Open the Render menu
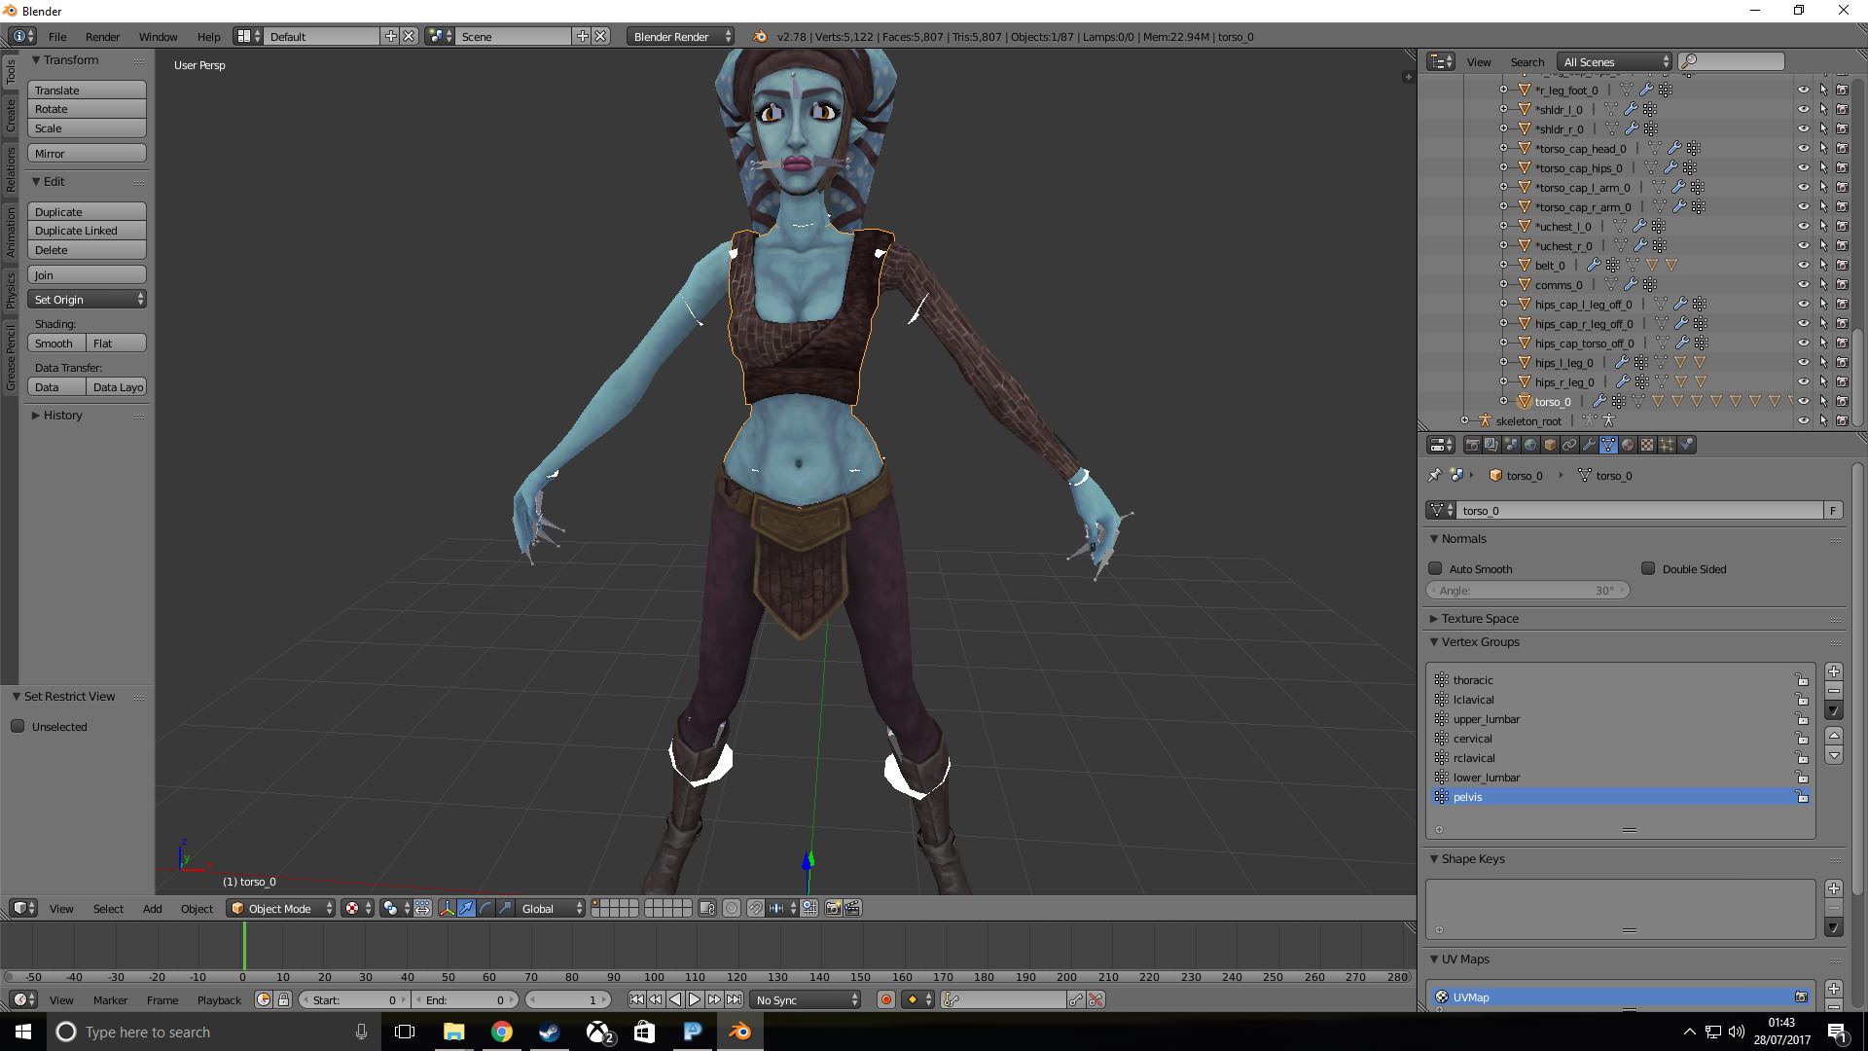Image resolution: width=1868 pixels, height=1051 pixels. coord(102,36)
